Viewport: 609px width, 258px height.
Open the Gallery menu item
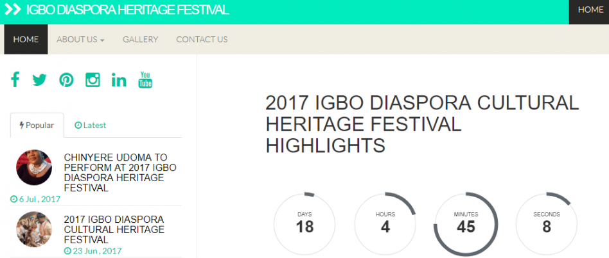[x=141, y=40]
